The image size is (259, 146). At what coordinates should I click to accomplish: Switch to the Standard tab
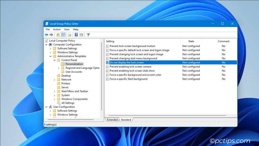pos(126,120)
